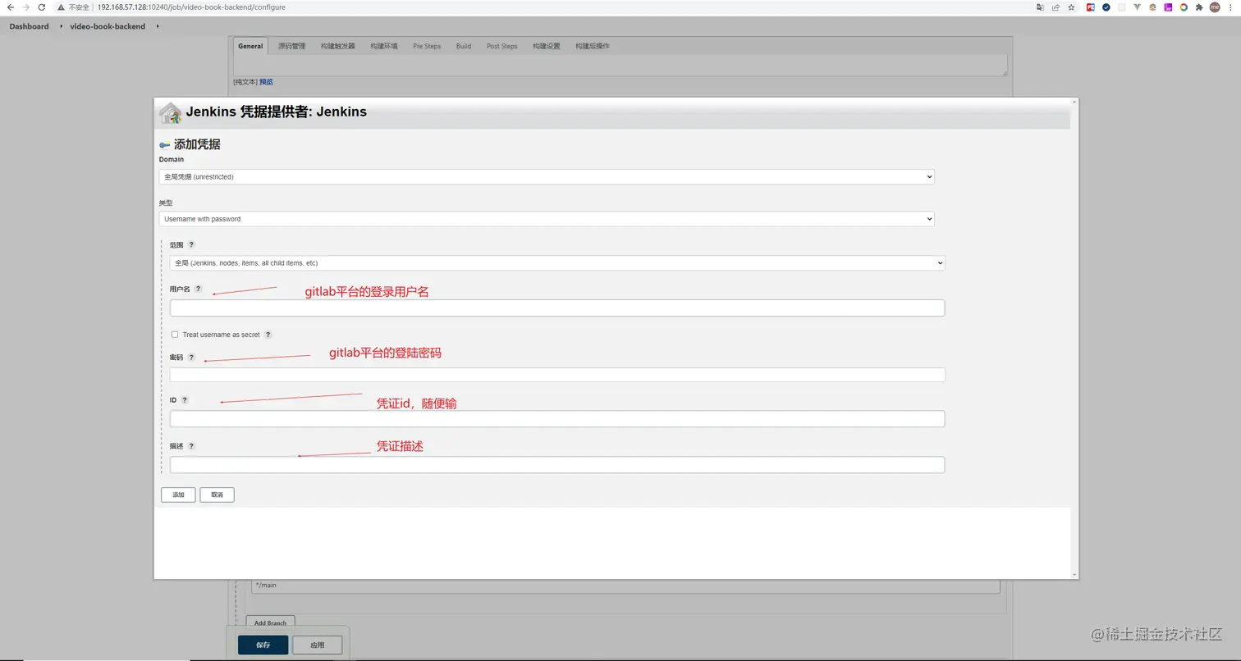Viewport: 1241px width, 661px height.
Task: Click the browser forward arrow
Action: 25,7
